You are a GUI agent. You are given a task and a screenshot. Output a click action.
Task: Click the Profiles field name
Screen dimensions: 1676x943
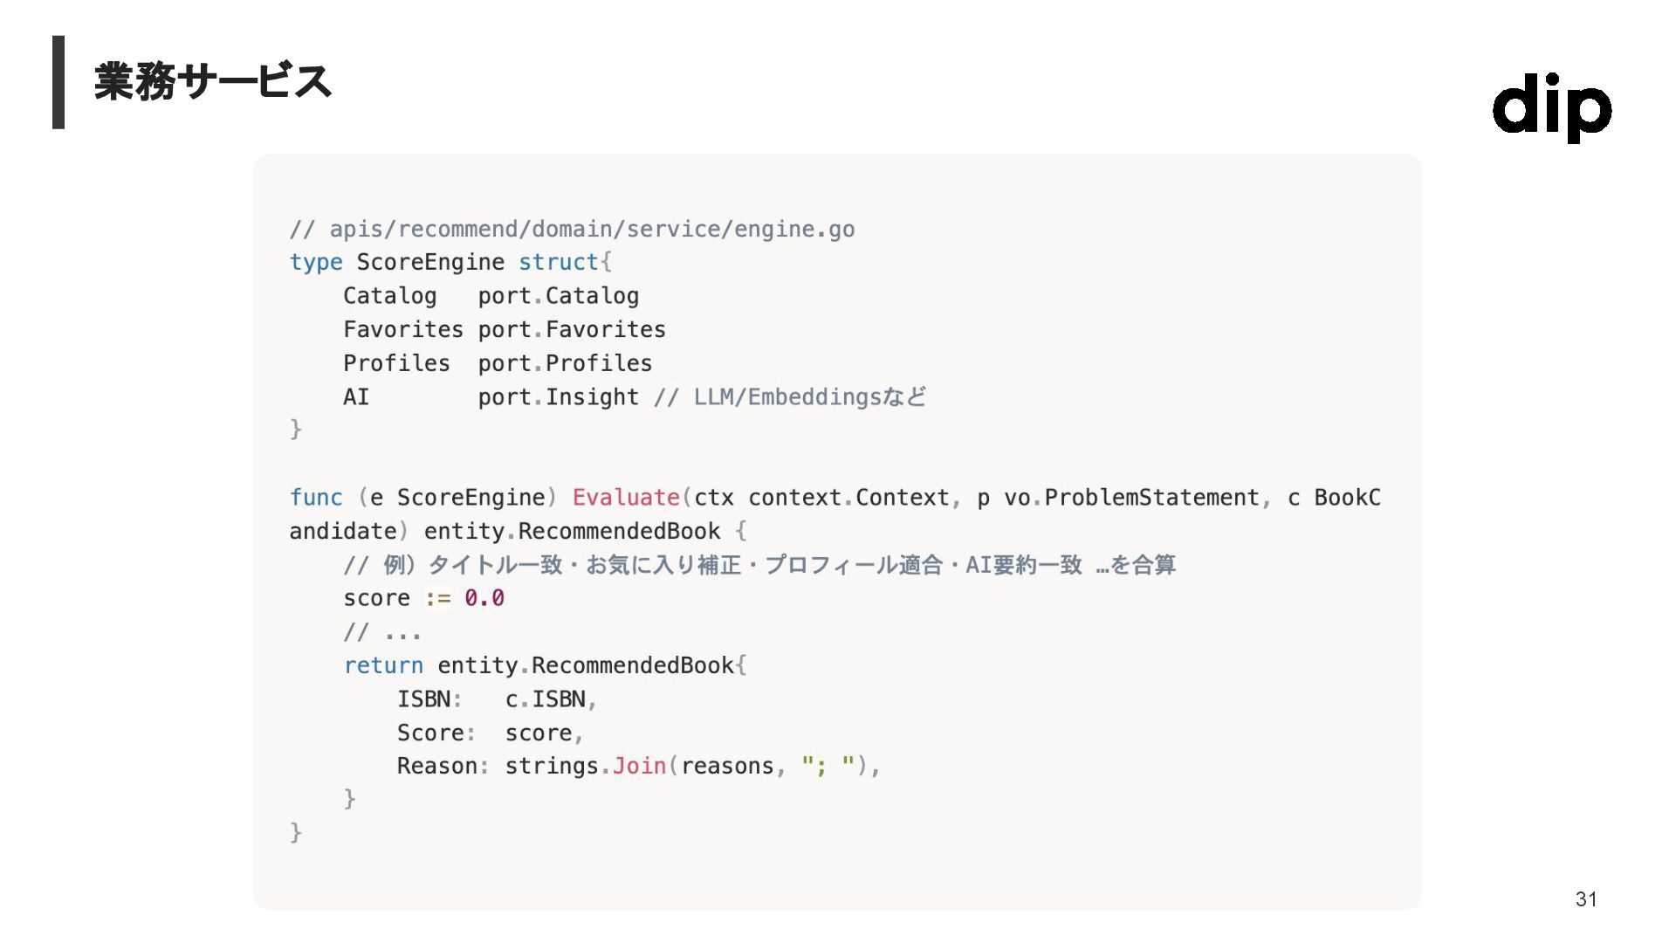coord(396,363)
